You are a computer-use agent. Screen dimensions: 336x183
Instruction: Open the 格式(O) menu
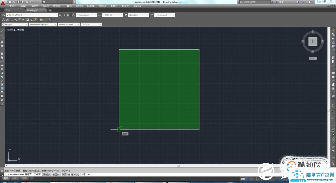[57, 6]
